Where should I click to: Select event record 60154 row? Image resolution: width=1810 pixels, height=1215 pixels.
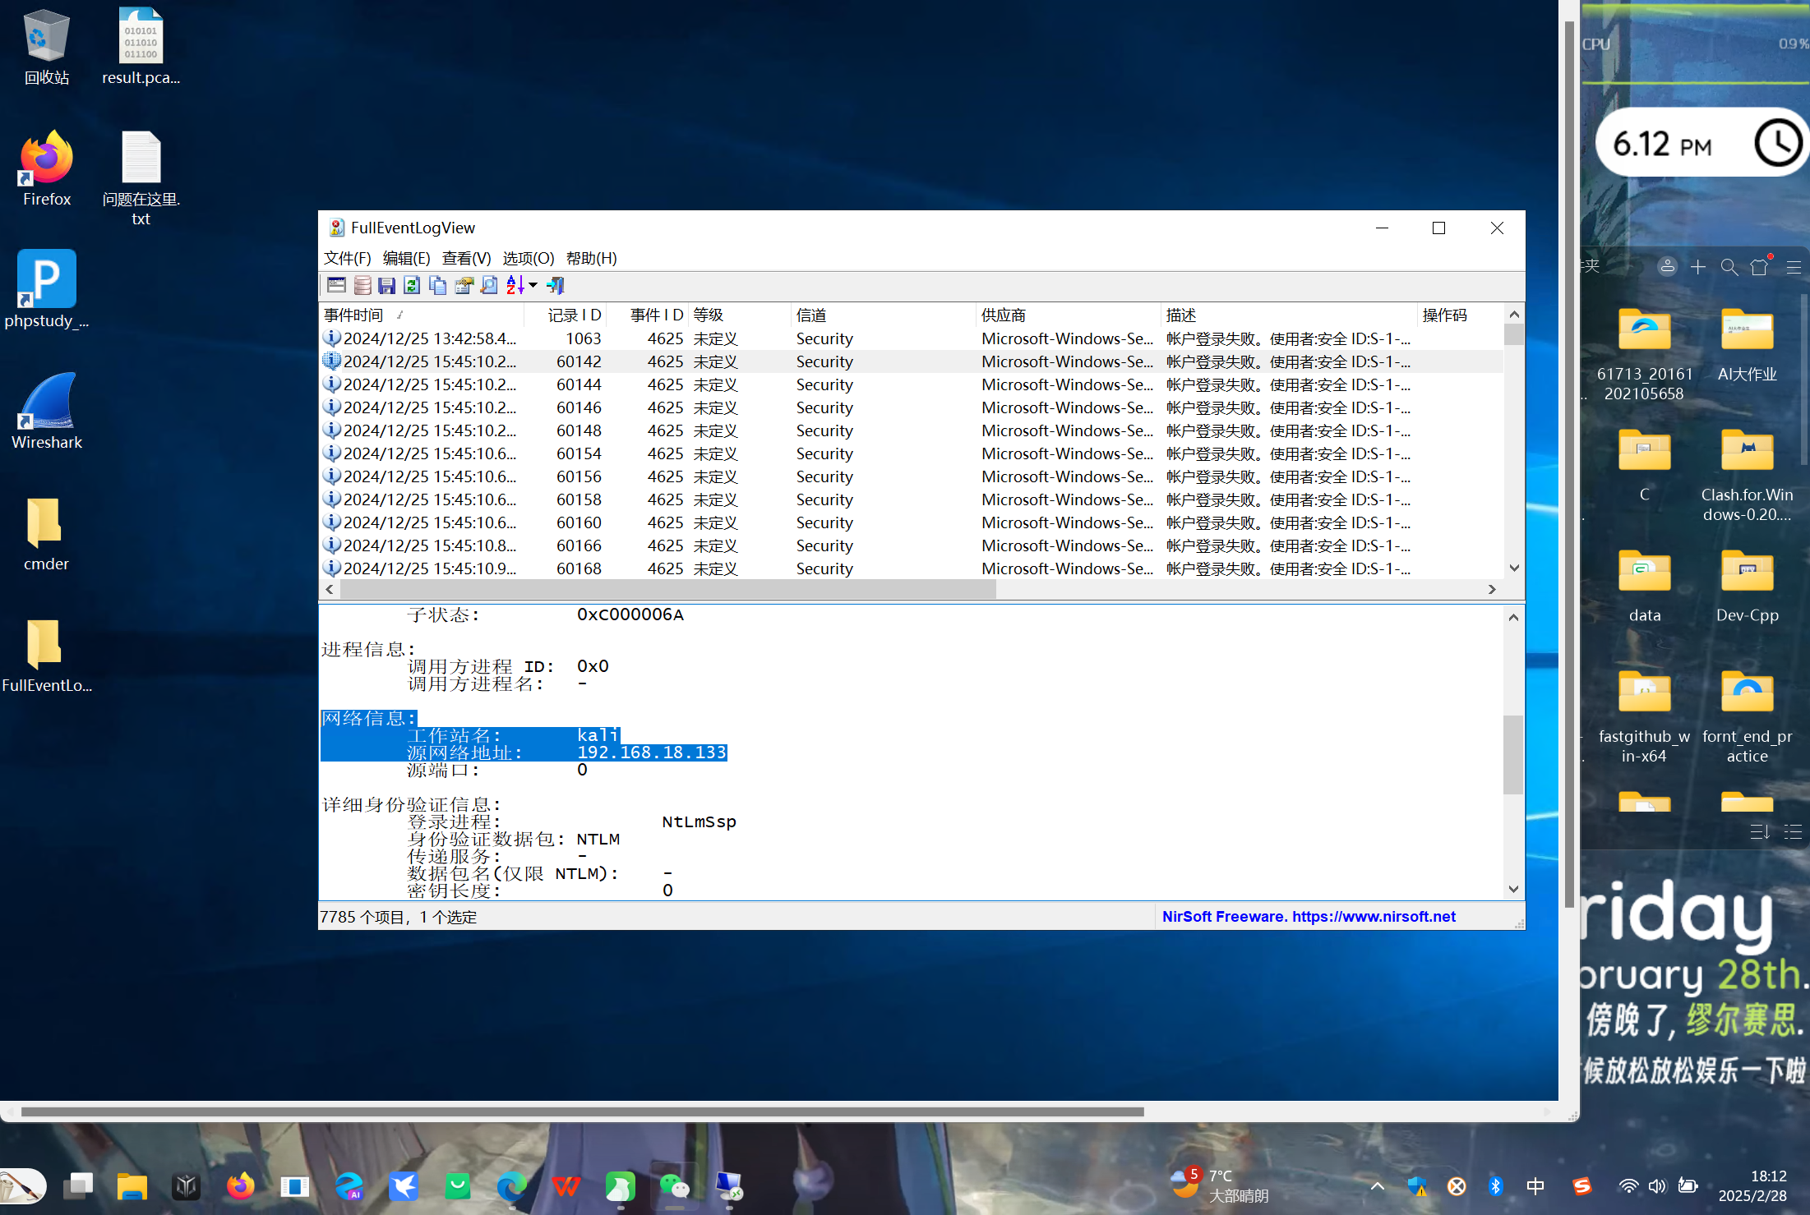(x=579, y=453)
